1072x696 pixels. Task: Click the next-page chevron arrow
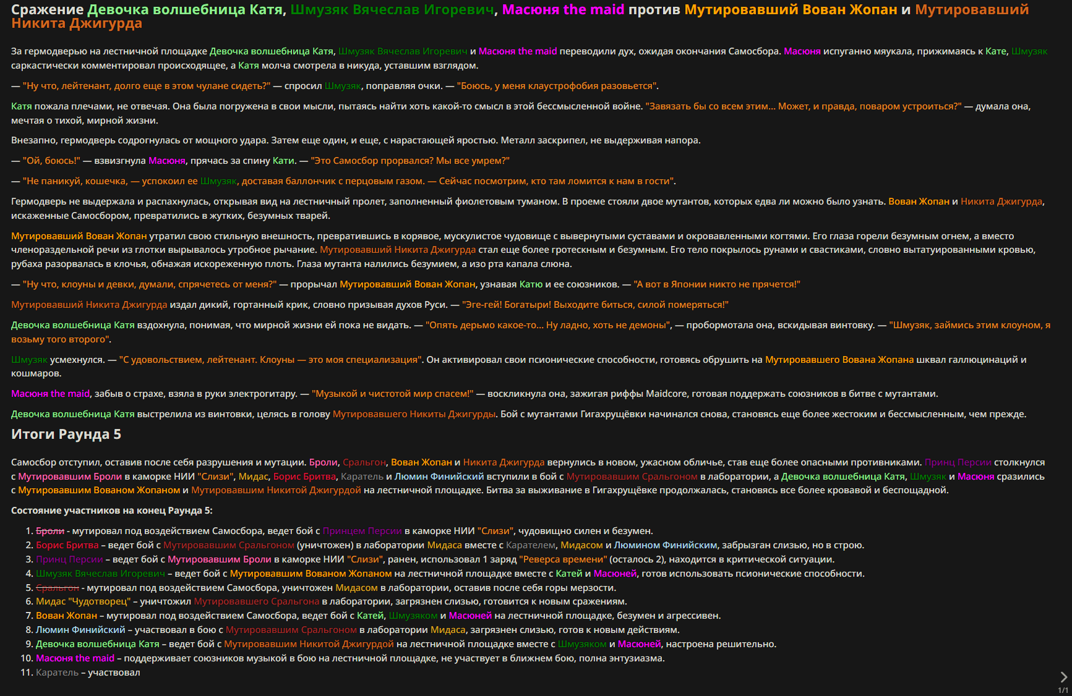point(1063,677)
